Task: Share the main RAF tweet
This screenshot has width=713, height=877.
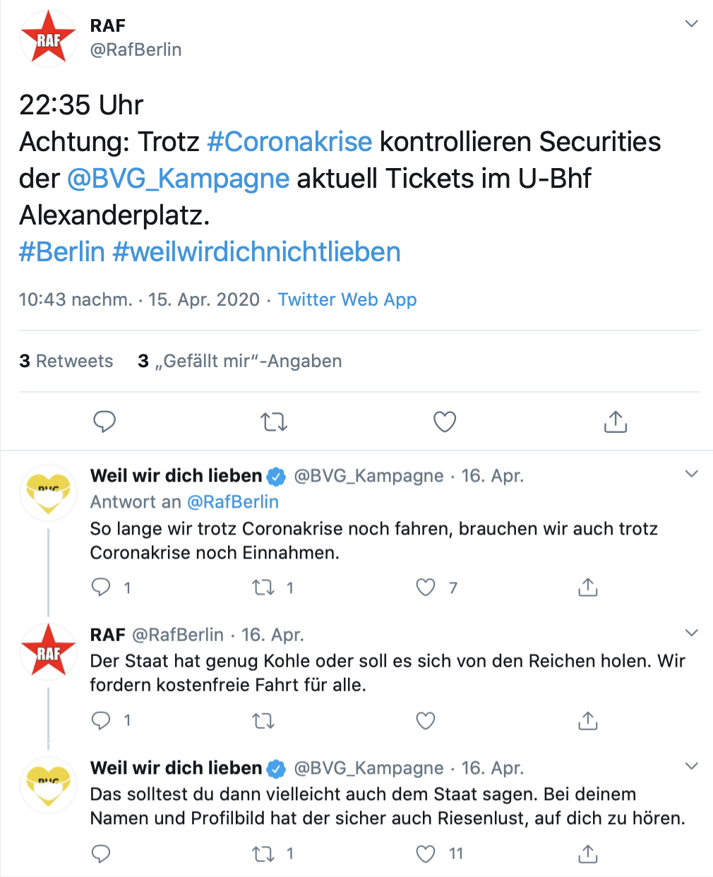Action: pos(616,422)
